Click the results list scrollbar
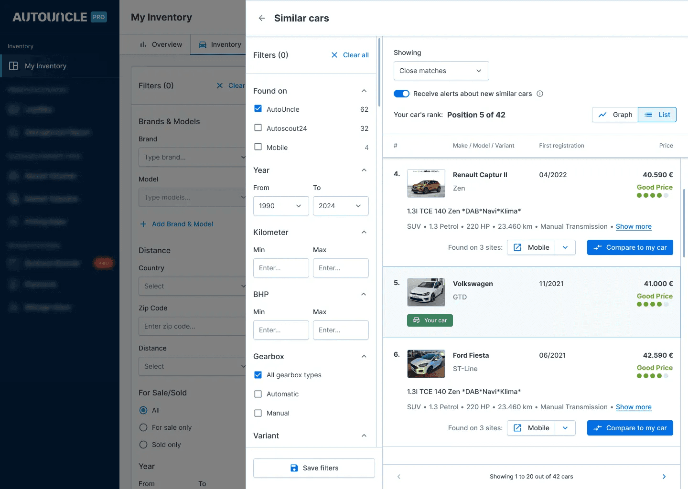The height and width of the screenshot is (489, 688). (x=684, y=223)
